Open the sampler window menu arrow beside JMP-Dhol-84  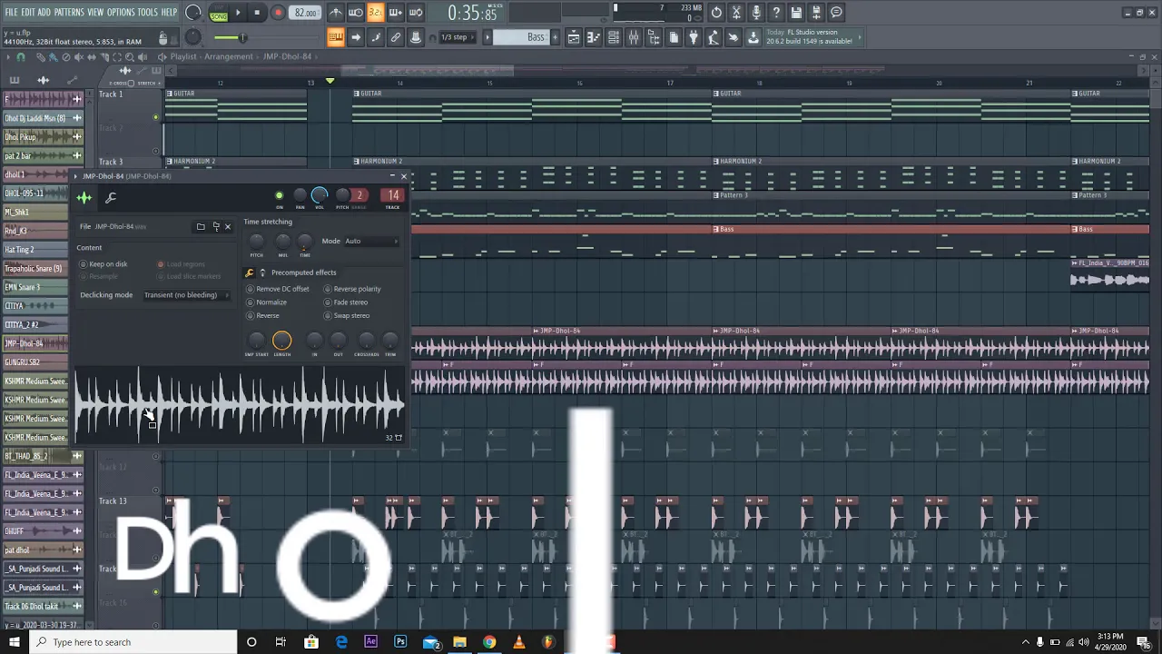coord(77,176)
